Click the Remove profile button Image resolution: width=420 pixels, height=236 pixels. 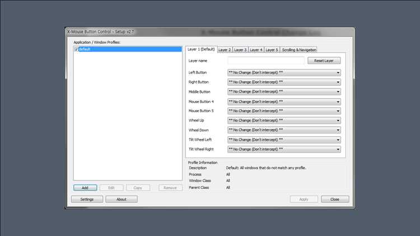coord(170,188)
